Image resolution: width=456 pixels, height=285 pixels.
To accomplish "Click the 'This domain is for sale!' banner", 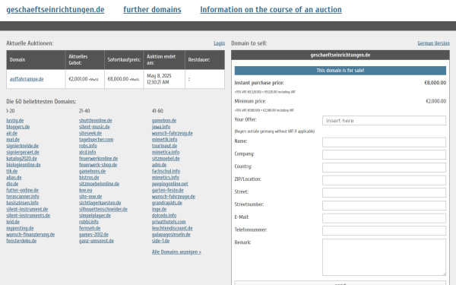I will click(x=340, y=71).
